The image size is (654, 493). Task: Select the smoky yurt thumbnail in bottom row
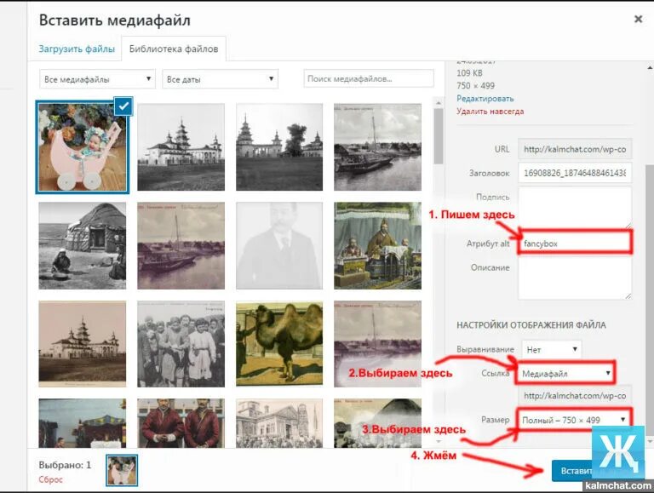377,423
